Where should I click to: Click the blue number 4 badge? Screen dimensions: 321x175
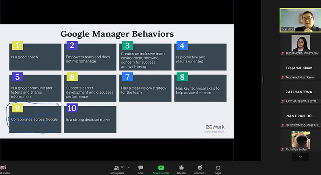182,46
